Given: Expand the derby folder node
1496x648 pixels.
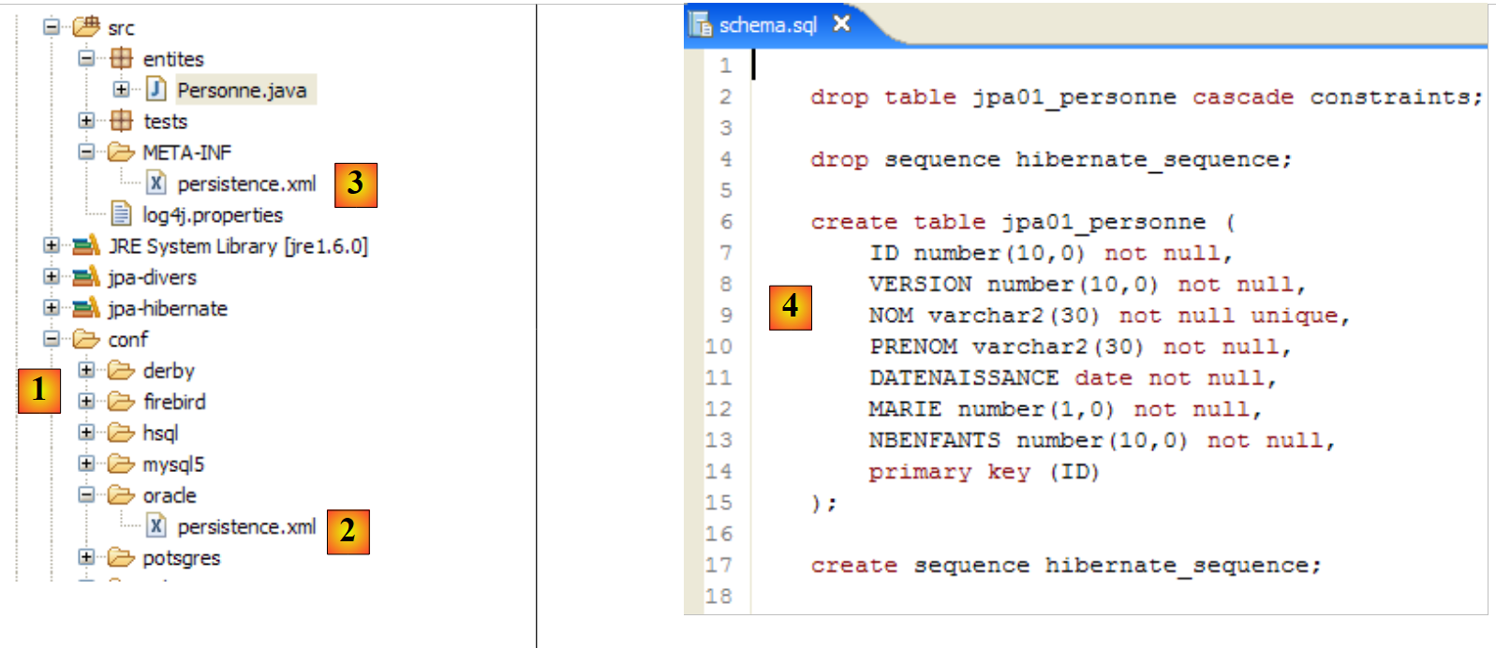Looking at the screenshot, I should pyautogui.click(x=86, y=370).
